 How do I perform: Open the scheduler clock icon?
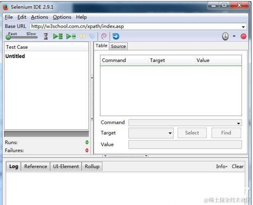[x=225, y=36]
